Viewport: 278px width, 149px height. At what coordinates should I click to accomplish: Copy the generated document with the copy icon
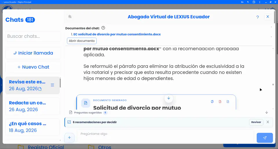click(212, 102)
